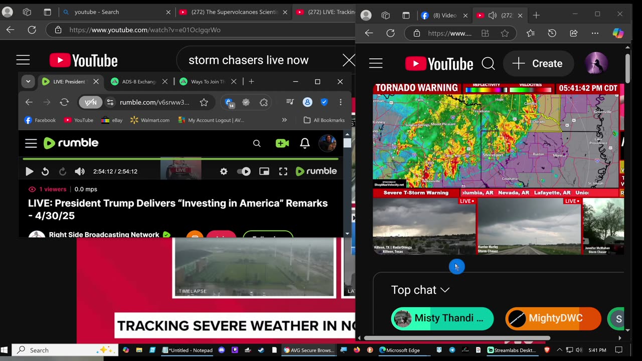
Task: Open All Bookmarks folder
Action: click(x=324, y=120)
